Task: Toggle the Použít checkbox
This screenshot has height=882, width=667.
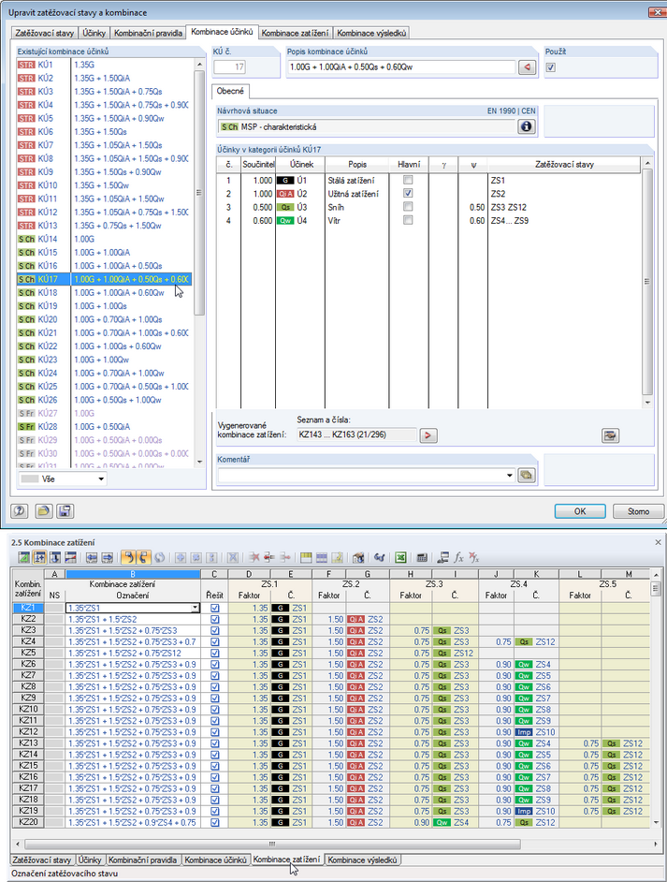Action: tap(551, 67)
